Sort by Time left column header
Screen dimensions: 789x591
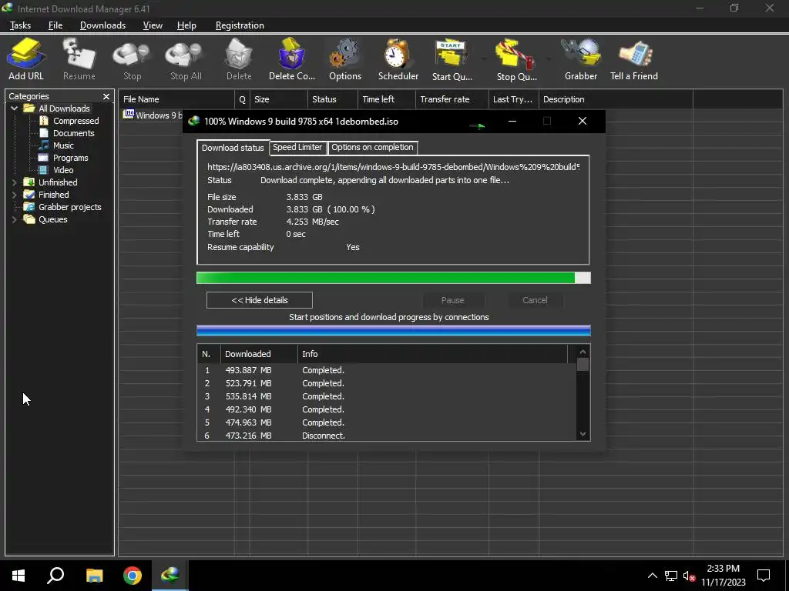point(387,99)
